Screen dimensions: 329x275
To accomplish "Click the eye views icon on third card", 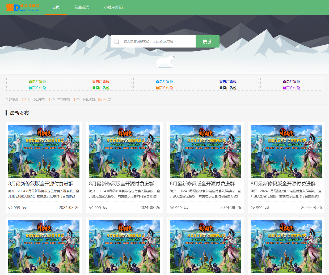I will click(x=172, y=208).
